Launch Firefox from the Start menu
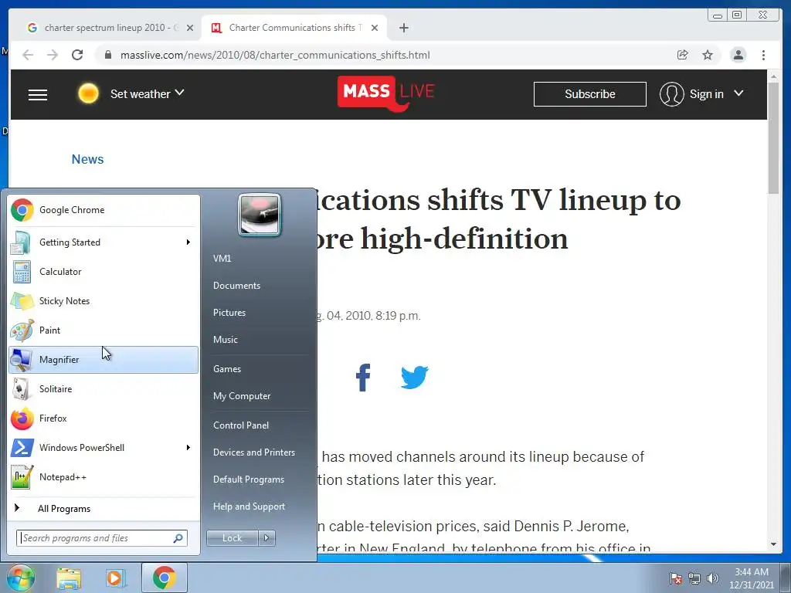 coord(104,418)
